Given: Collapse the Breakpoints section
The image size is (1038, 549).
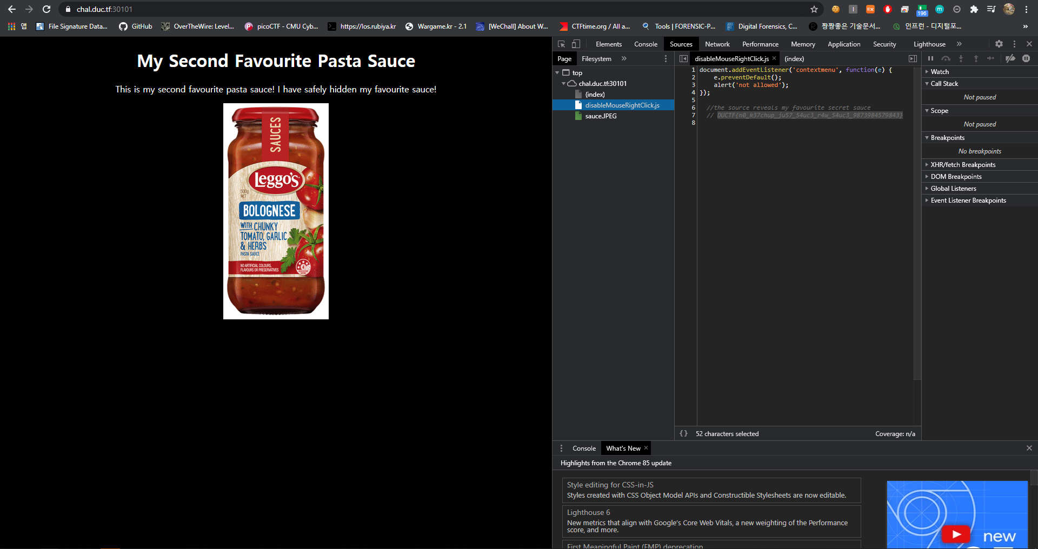Looking at the screenshot, I should click(979, 138).
